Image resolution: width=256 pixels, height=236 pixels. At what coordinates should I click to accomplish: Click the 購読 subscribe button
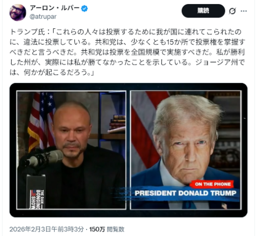click(x=203, y=11)
